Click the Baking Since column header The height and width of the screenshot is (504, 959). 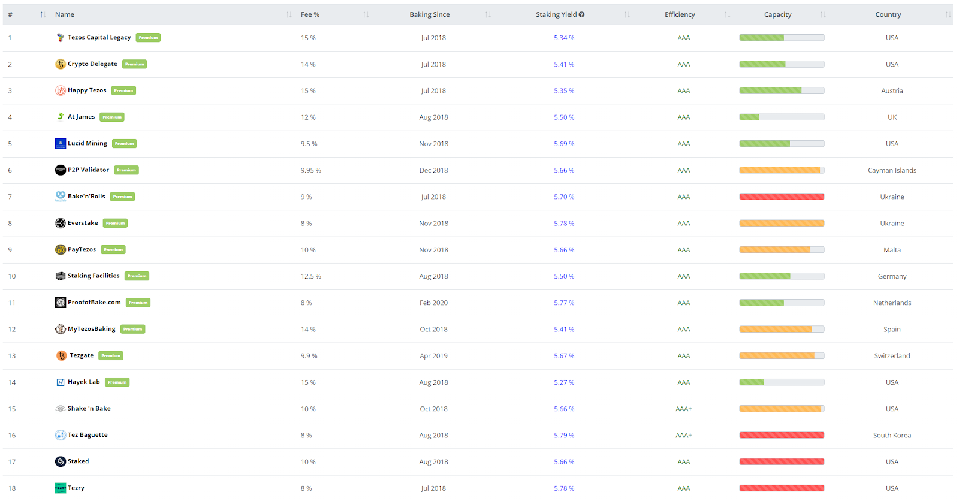pos(430,14)
